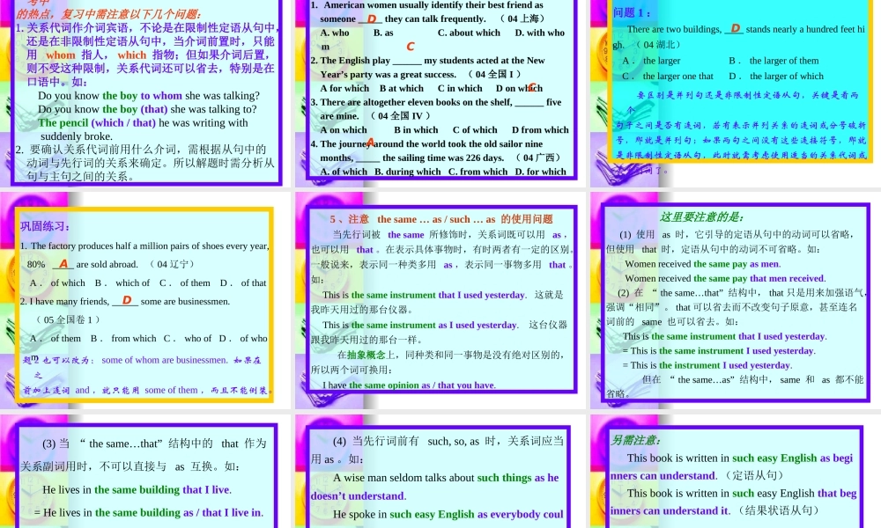Click option 'A on which' under eleven books question

(344, 129)
